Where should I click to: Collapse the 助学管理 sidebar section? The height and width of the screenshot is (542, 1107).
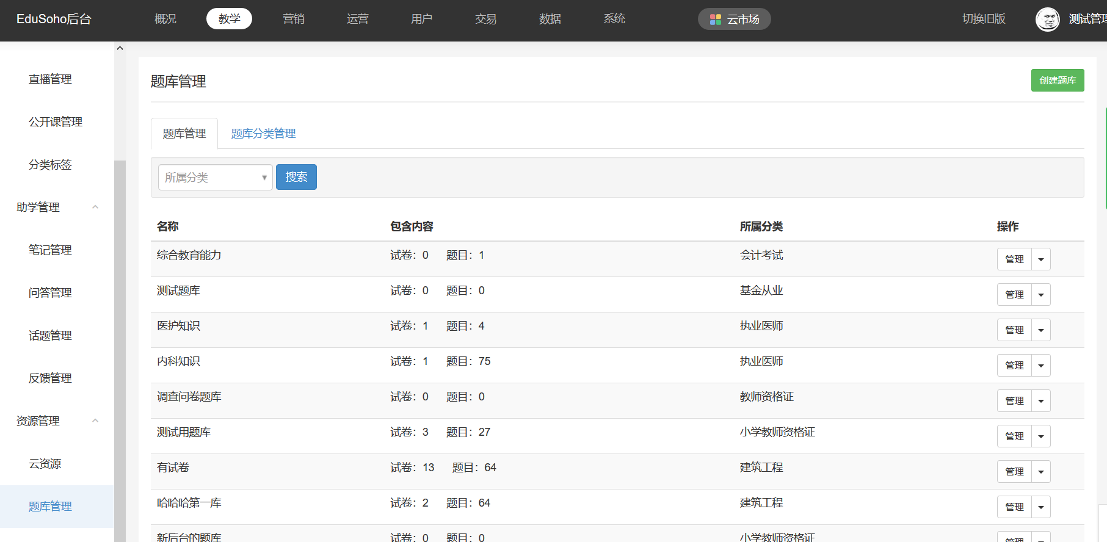coord(95,207)
